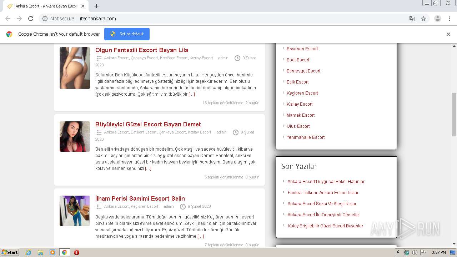This screenshot has height=257, width=457.
Task: Open the Chrome profile avatar icon
Action: point(438,19)
